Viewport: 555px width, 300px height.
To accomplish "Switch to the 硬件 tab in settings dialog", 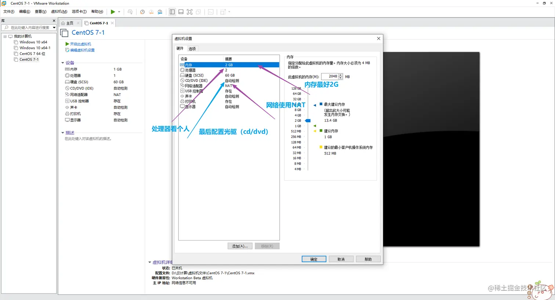I will pyautogui.click(x=180, y=48).
